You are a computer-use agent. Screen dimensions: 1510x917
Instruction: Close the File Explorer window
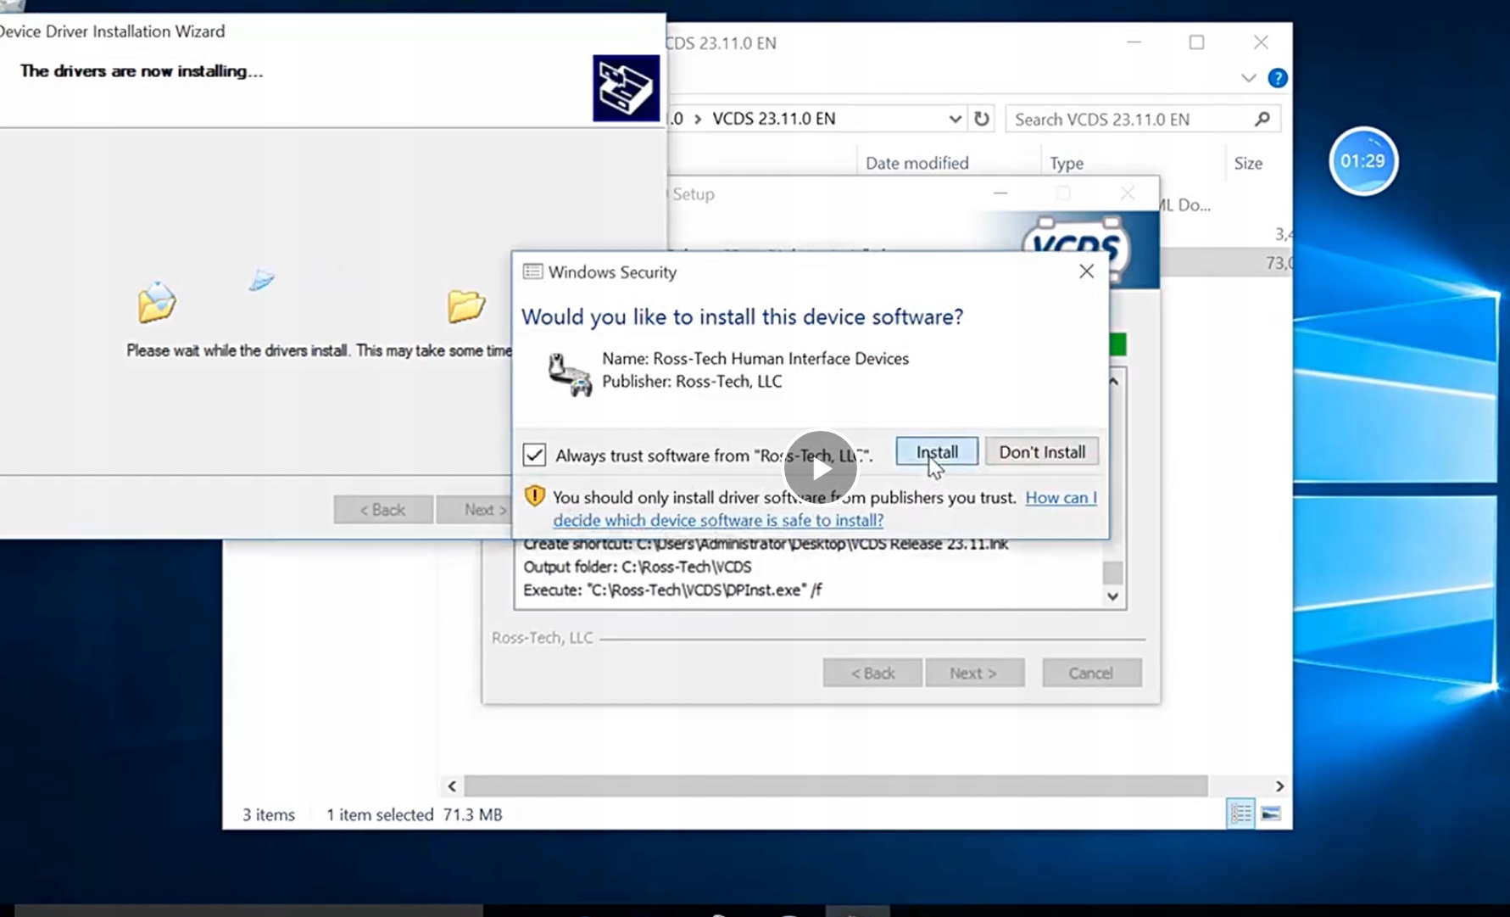point(1261,42)
